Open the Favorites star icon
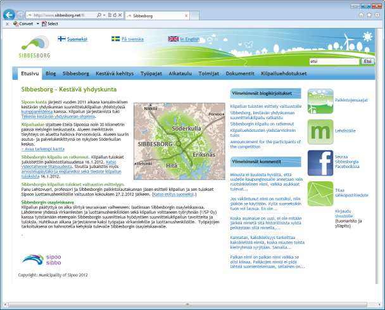 [369, 15]
